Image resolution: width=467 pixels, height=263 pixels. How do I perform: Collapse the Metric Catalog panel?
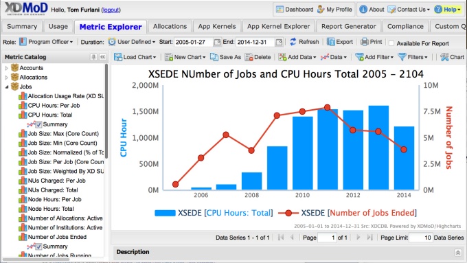pyautogui.click(x=102, y=57)
